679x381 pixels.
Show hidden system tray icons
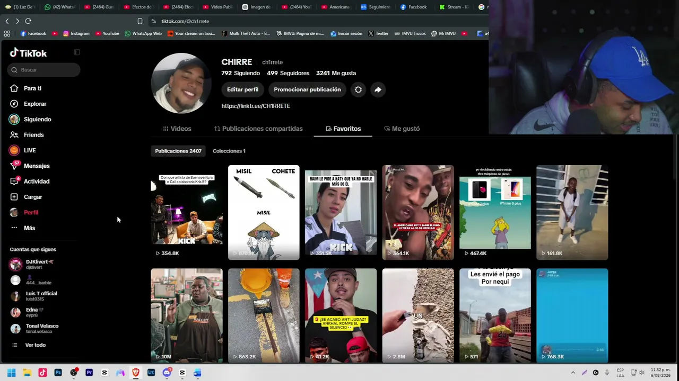pos(573,373)
